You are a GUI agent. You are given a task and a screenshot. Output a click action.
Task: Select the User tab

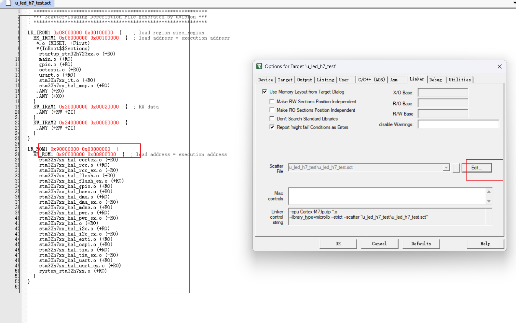(x=344, y=80)
